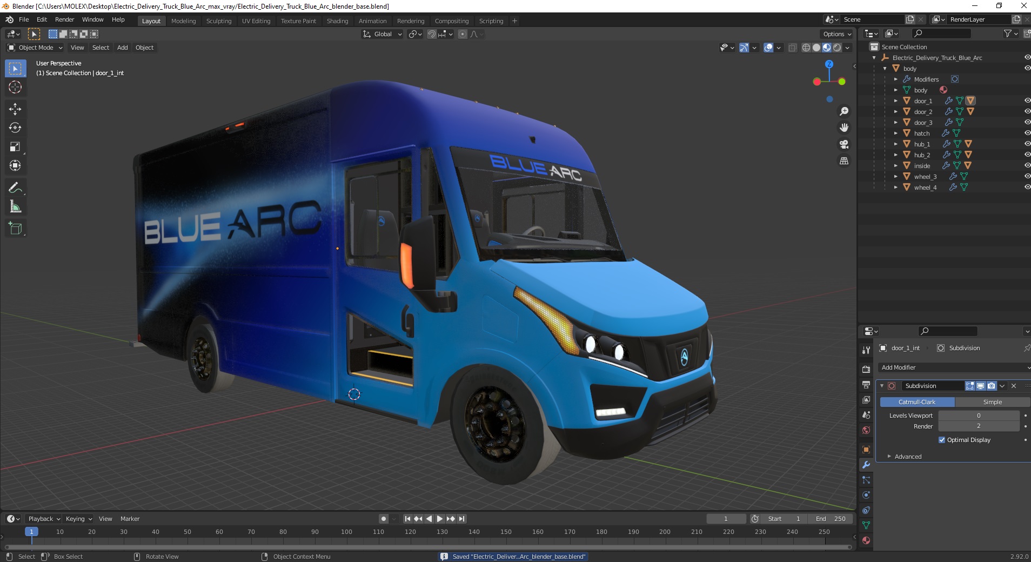Open the Physics properties tab
1031x562 pixels.
(x=866, y=495)
